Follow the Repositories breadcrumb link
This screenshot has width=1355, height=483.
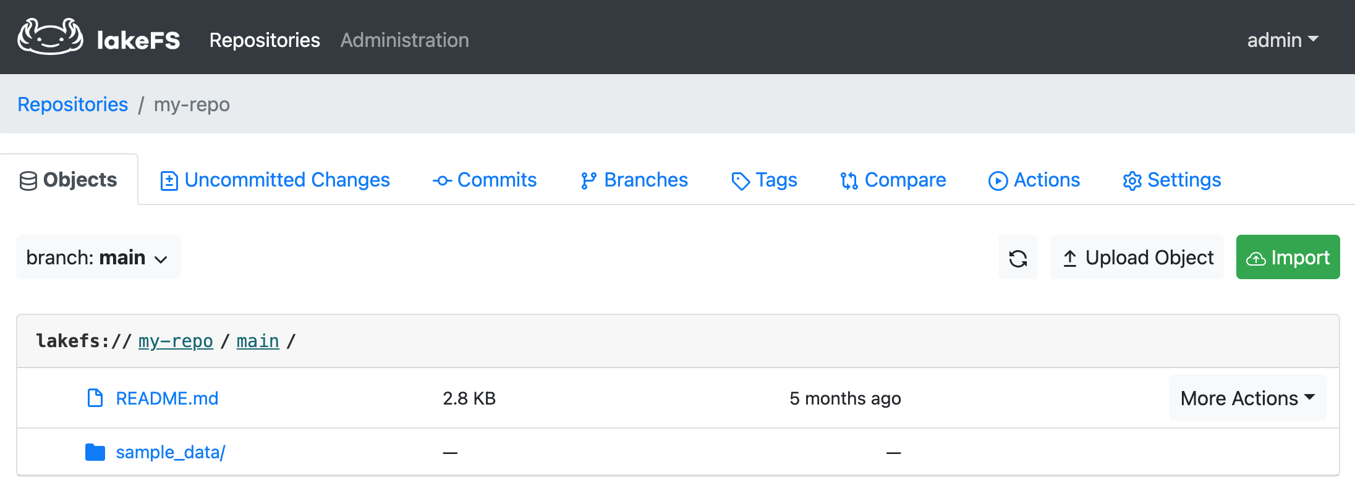pyautogui.click(x=73, y=104)
